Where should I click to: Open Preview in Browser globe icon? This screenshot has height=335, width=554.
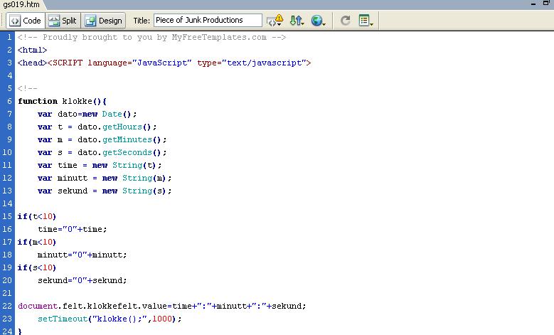point(318,21)
